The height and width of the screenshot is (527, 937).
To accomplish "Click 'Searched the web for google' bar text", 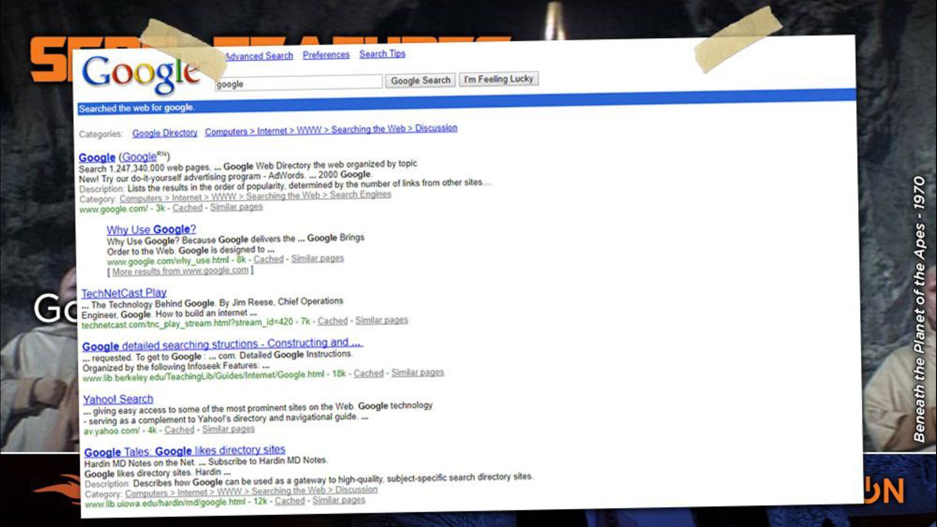I will click(x=137, y=108).
